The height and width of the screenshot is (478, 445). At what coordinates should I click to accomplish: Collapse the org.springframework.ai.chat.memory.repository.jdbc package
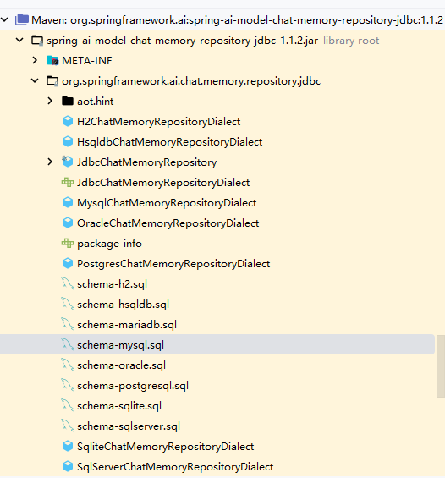pyautogui.click(x=35, y=80)
